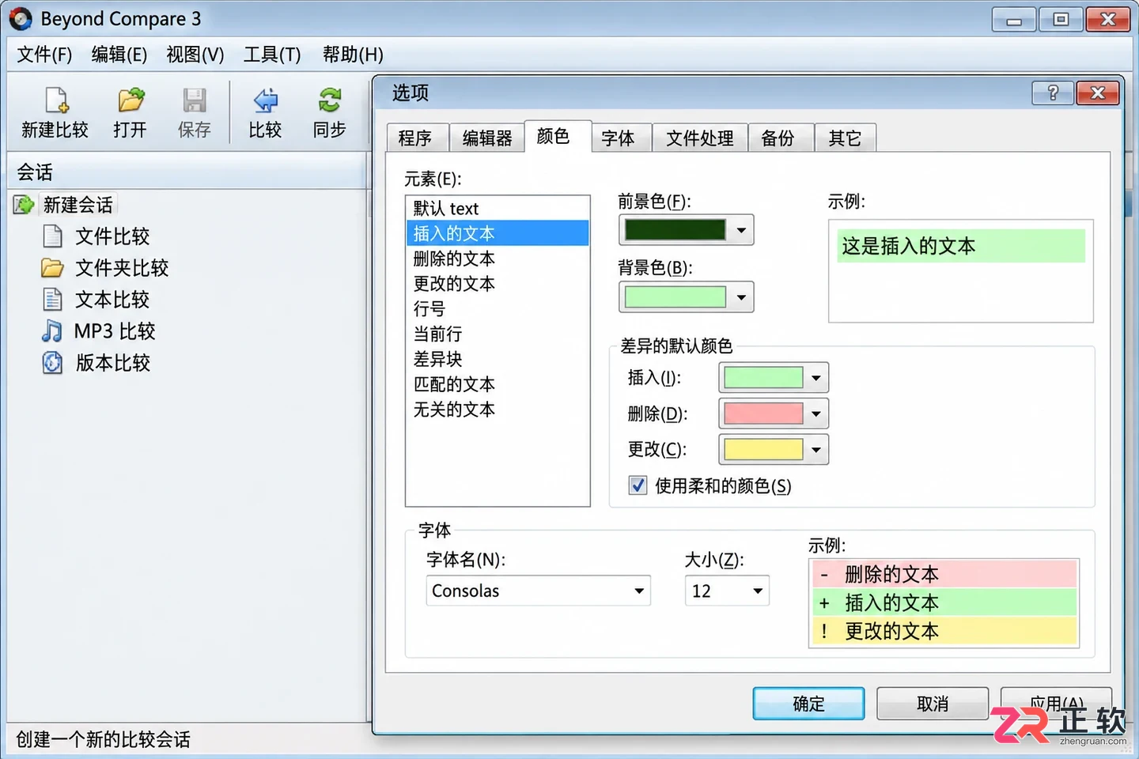Select the MP3 比较 music note icon
The image size is (1139, 759).
pos(52,331)
